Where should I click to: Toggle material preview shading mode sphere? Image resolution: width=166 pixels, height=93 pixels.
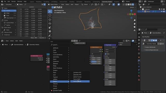131,5
